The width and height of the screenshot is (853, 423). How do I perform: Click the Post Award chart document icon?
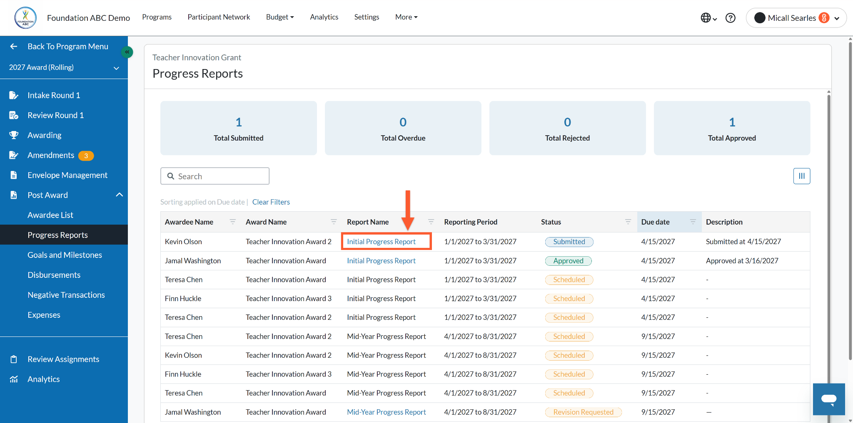(x=14, y=195)
